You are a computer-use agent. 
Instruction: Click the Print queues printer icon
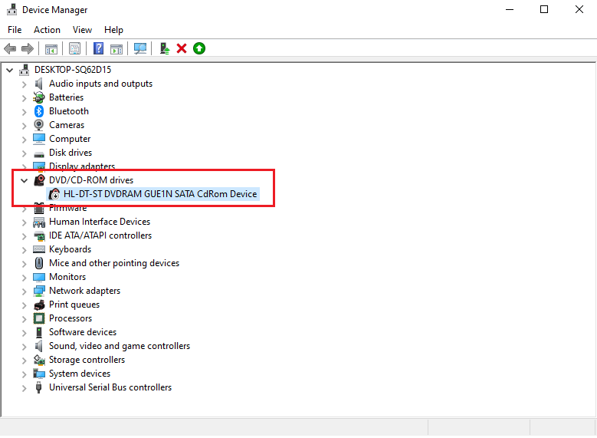39,305
